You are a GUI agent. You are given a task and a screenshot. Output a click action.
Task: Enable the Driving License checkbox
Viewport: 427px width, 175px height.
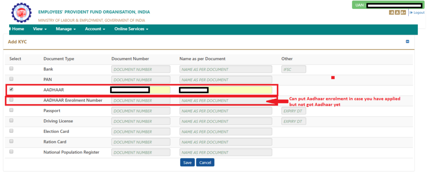coord(11,120)
